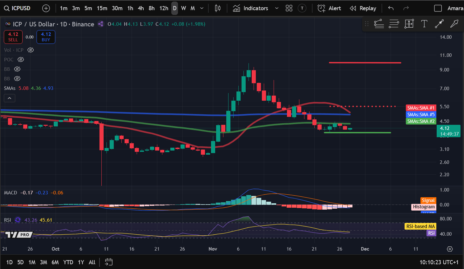Click the SMAs:SMA #5 blue label
Viewport: 464px width, 269px height.
click(x=421, y=115)
